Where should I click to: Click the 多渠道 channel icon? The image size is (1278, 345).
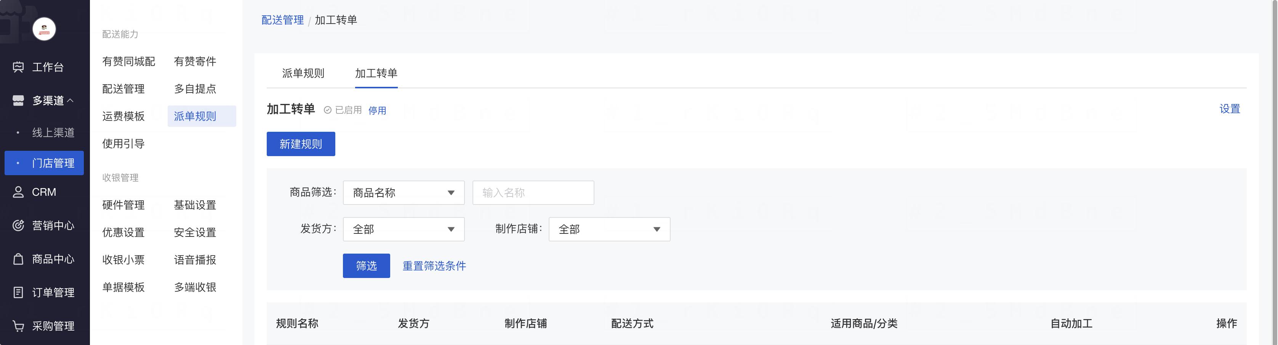[18, 101]
